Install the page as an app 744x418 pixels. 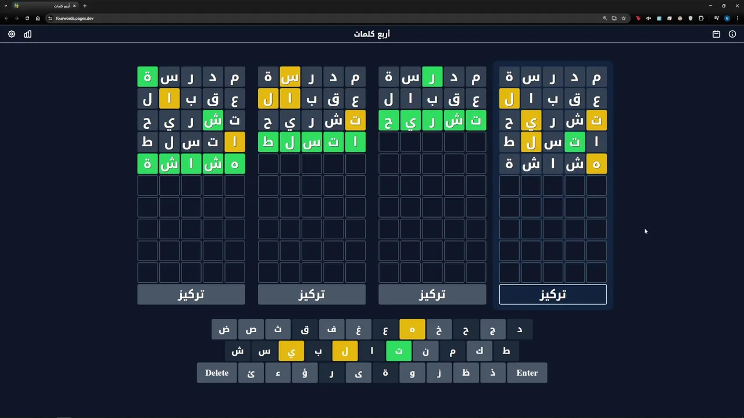(614, 18)
